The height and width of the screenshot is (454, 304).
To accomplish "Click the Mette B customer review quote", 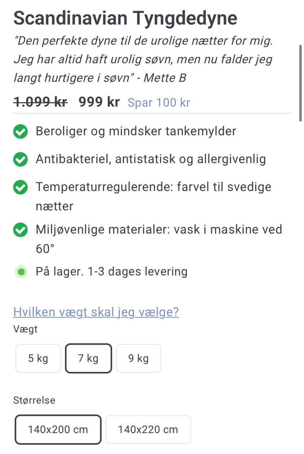I will point(143,59).
